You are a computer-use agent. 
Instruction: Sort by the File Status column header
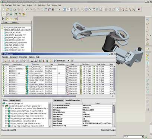(x=86, y=64)
